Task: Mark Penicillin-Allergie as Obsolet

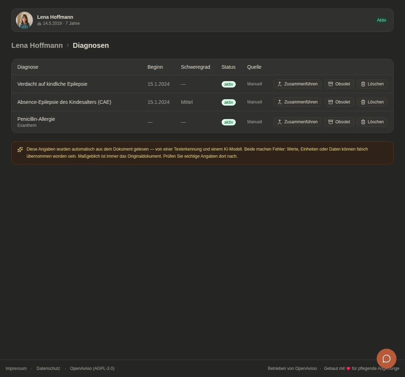Action: pos(339,122)
